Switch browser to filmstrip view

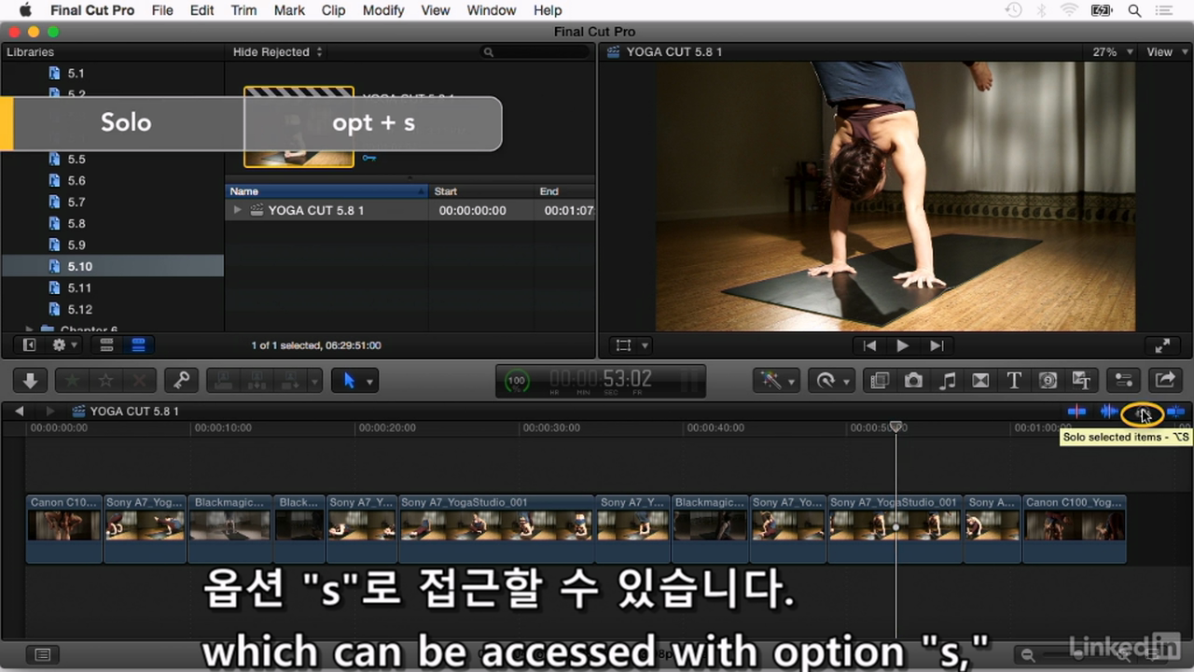pos(106,345)
